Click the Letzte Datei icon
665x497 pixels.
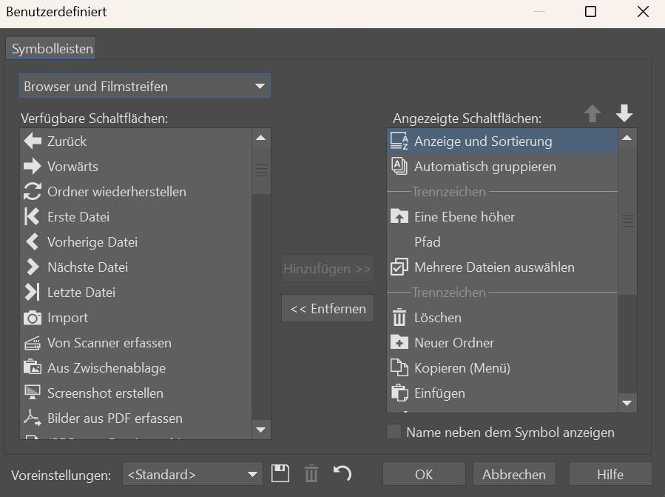click(33, 293)
